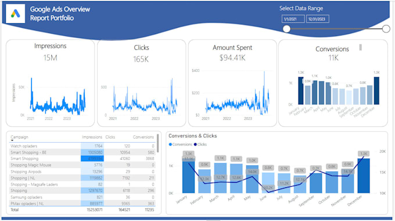The width and height of the screenshot is (395, 221).
Task: Click the Impressions card title
Action: (x=51, y=46)
